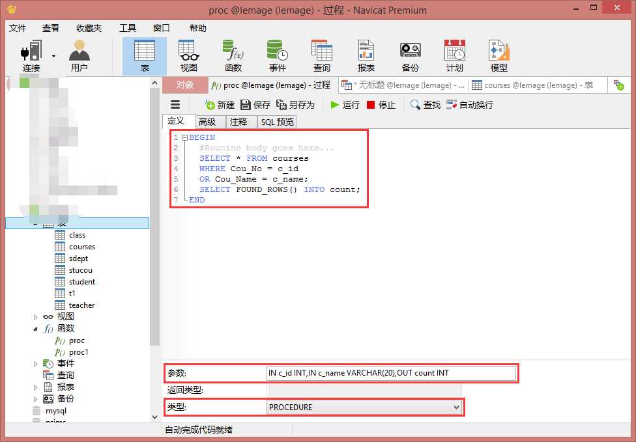Viewport: 636px width, 442px height.
Task: Collapse the BEGIN code fold marker
Action: [184, 138]
